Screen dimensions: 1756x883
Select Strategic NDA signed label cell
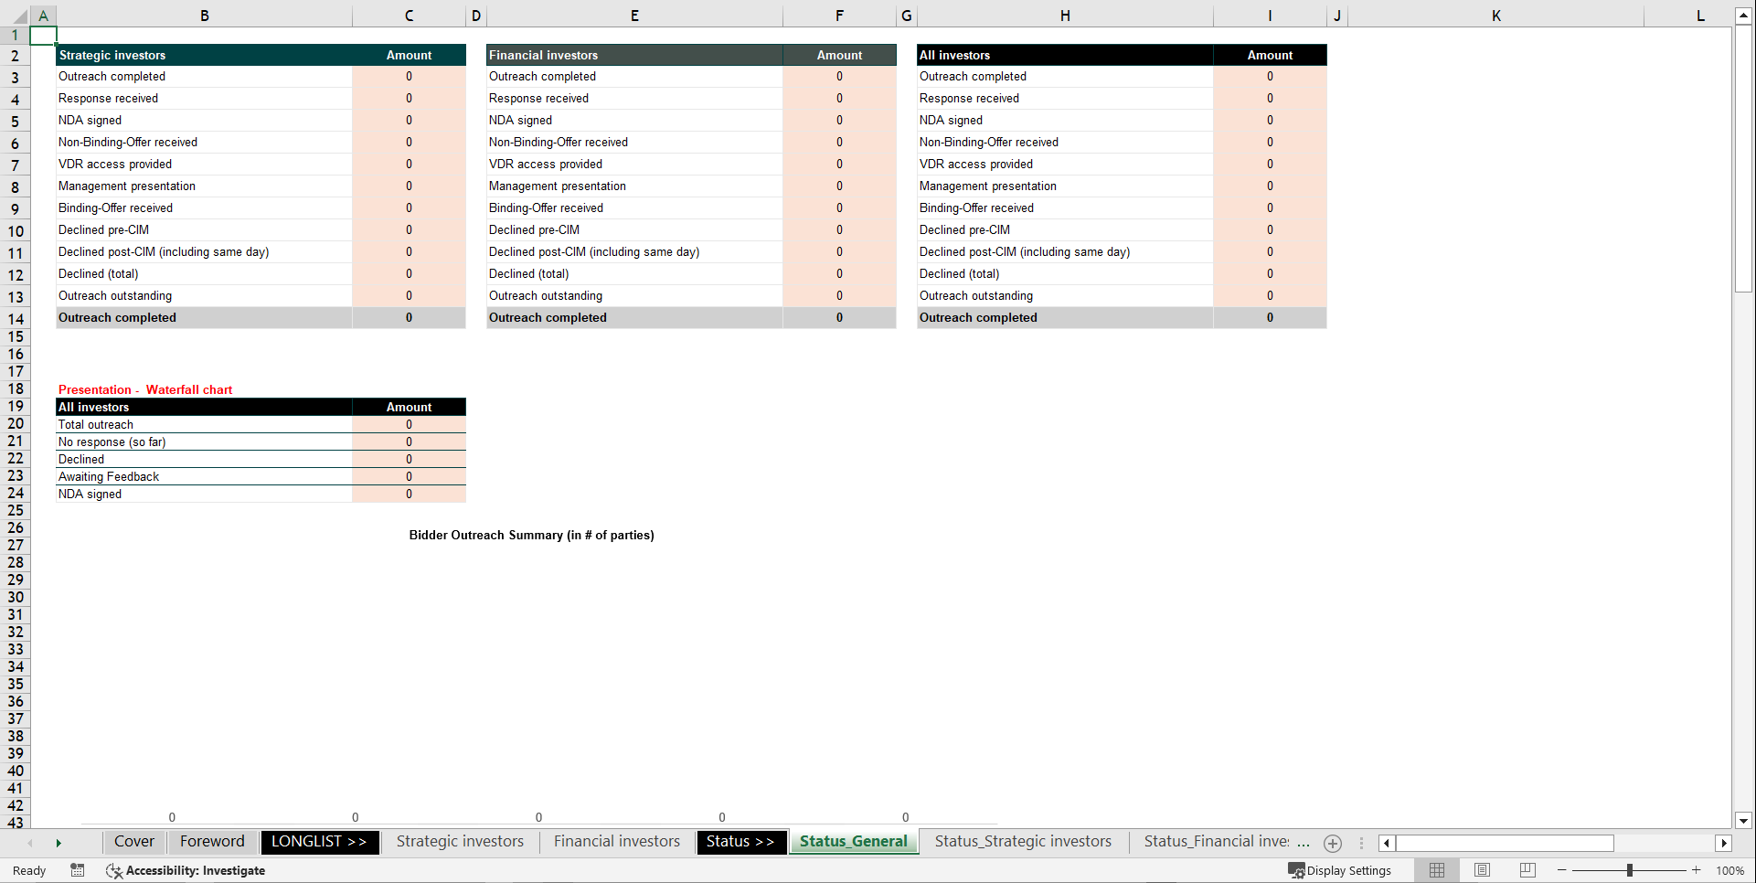204,121
